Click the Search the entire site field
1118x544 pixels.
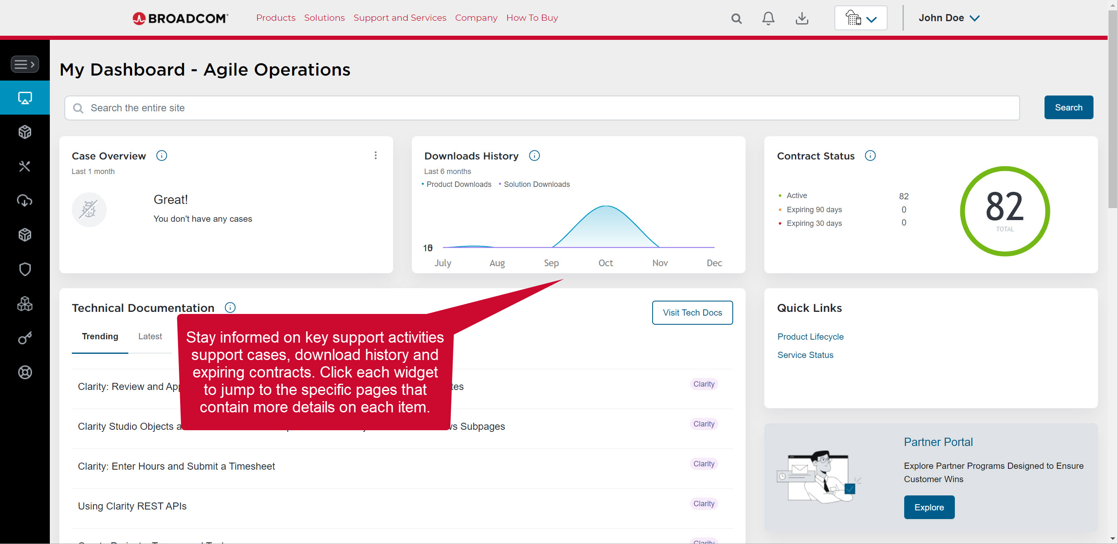click(542, 108)
